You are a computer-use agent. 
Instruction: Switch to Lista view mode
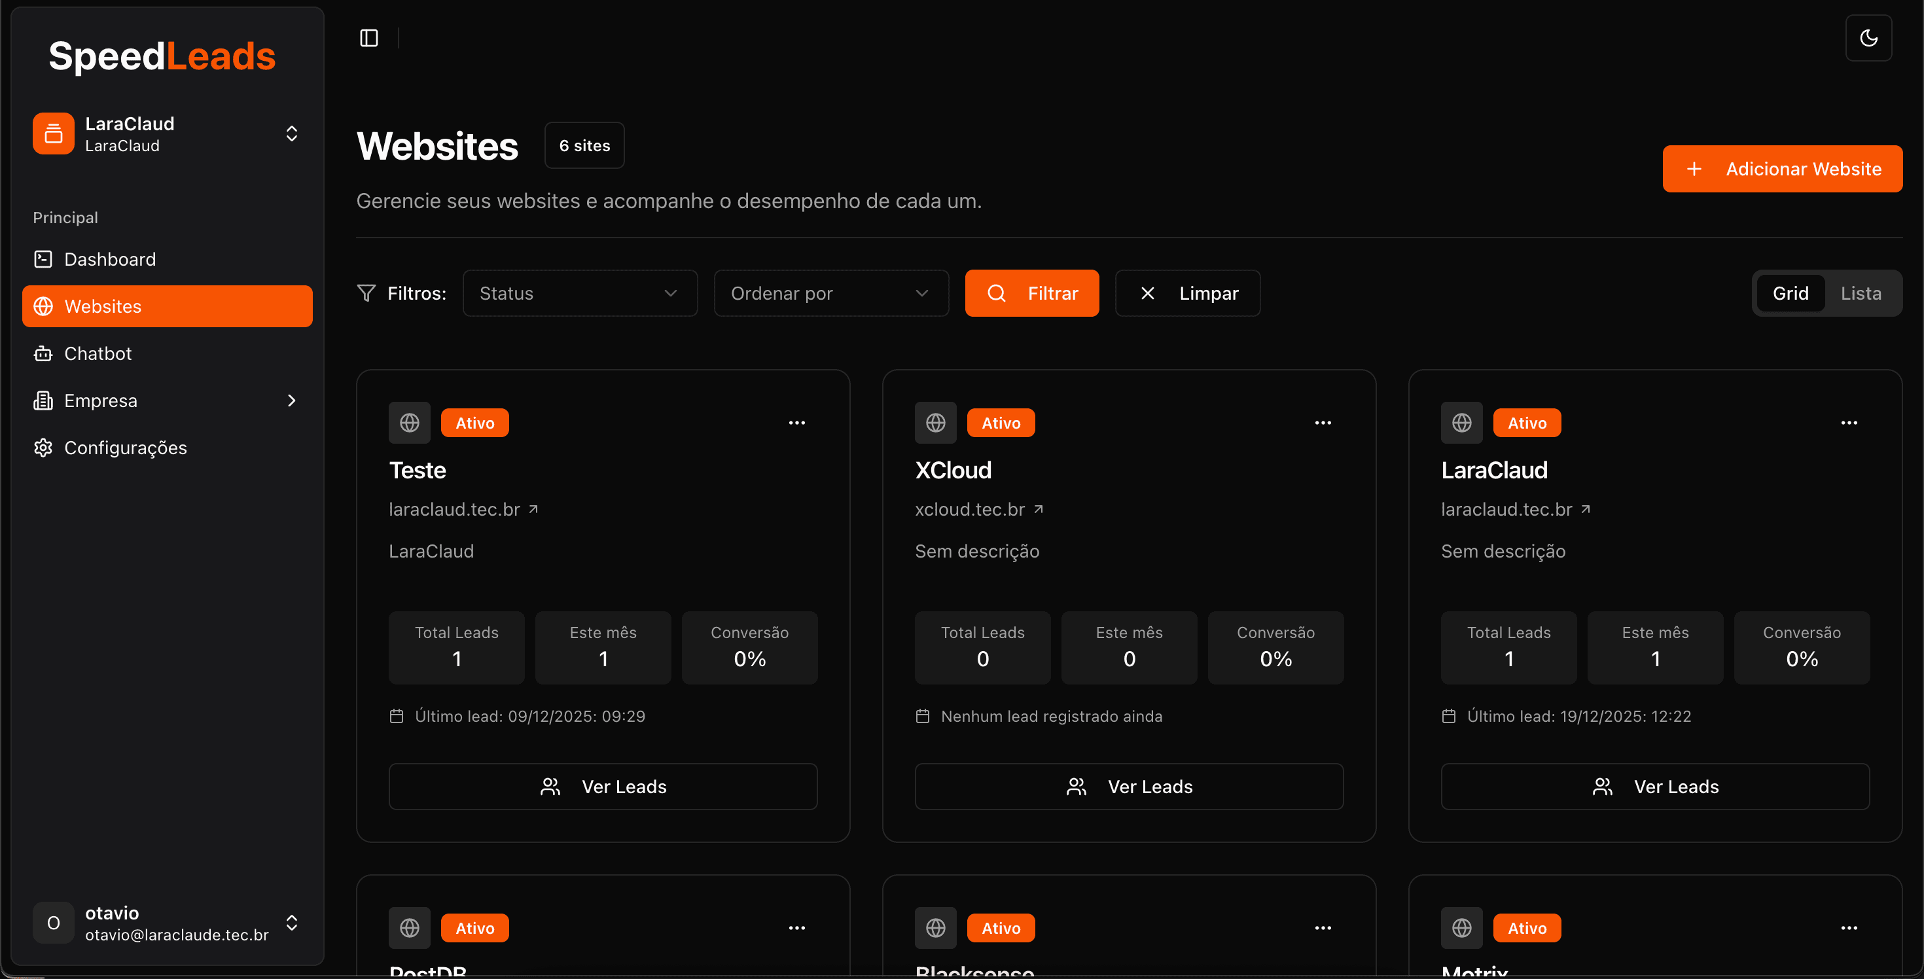click(1861, 293)
